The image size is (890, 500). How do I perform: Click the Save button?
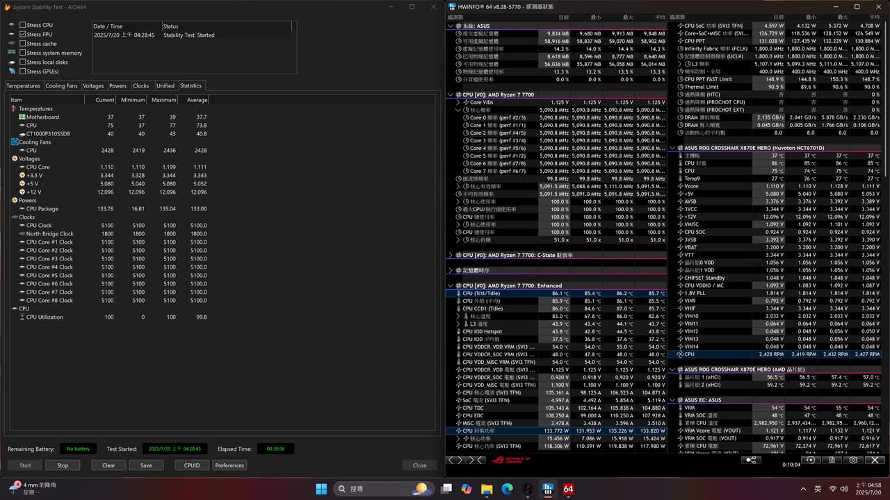tap(146, 465)
